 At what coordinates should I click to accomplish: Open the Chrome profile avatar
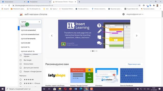[157, 6]
